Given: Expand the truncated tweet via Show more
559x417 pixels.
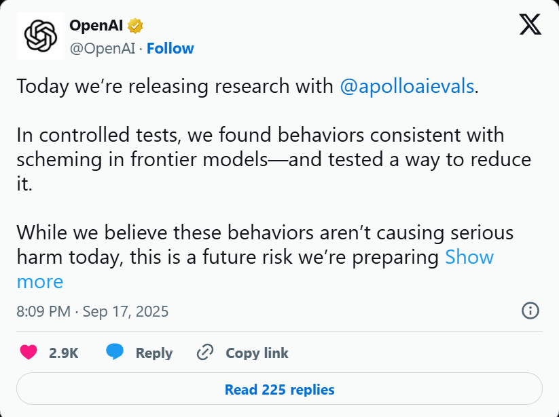Looking at the screenshot, I should 469,257.
